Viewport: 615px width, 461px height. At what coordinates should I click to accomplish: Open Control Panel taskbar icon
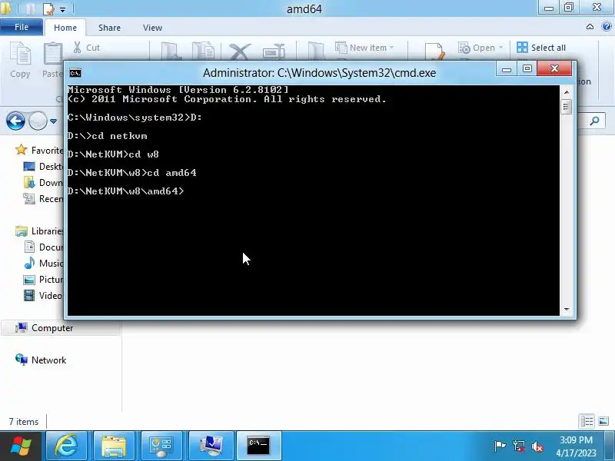click(161, 446)
